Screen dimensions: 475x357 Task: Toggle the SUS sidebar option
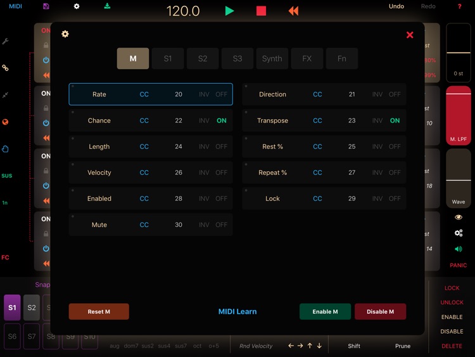pos(7,176)
